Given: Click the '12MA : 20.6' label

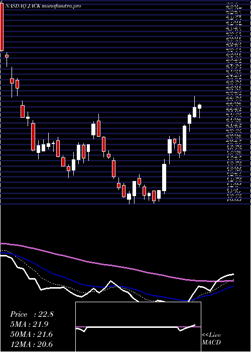Looking at the screenshot, I should pos(31,344).
